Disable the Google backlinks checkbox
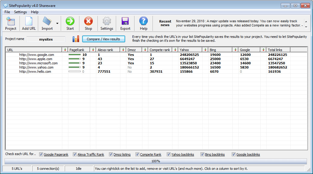This screenshot has width=313, height=174. [x=234, y=154]
